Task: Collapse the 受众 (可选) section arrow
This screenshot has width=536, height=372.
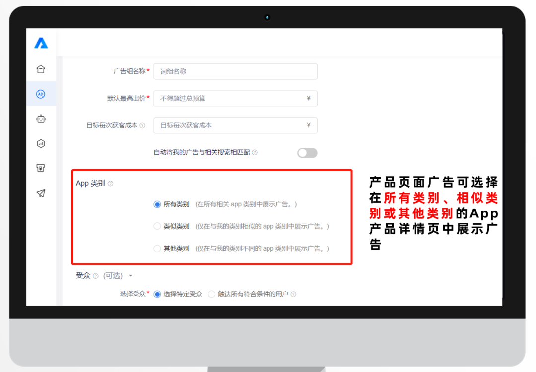Action: pyautogui.click(x=131, y=276)
